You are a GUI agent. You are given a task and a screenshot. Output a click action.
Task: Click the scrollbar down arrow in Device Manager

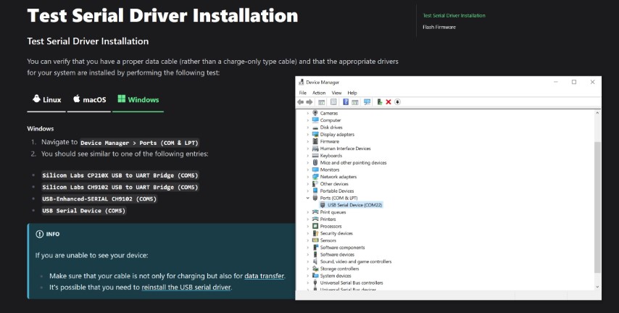pos(597,287)
